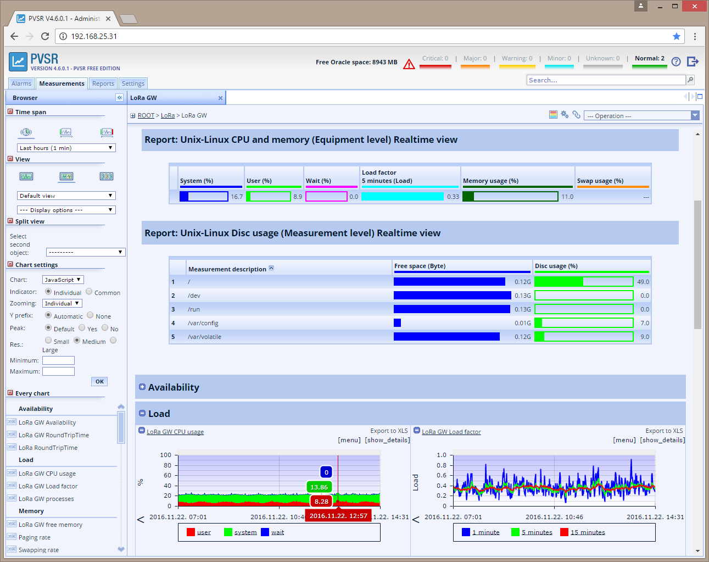Select No peak radio button
This screenshot has height=562, width=709.
click(x=105, y=328)
